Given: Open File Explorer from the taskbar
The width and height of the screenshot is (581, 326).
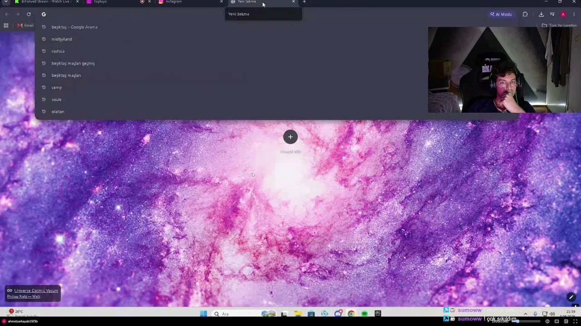Looking at the screenshot, I should pos(298,314).
